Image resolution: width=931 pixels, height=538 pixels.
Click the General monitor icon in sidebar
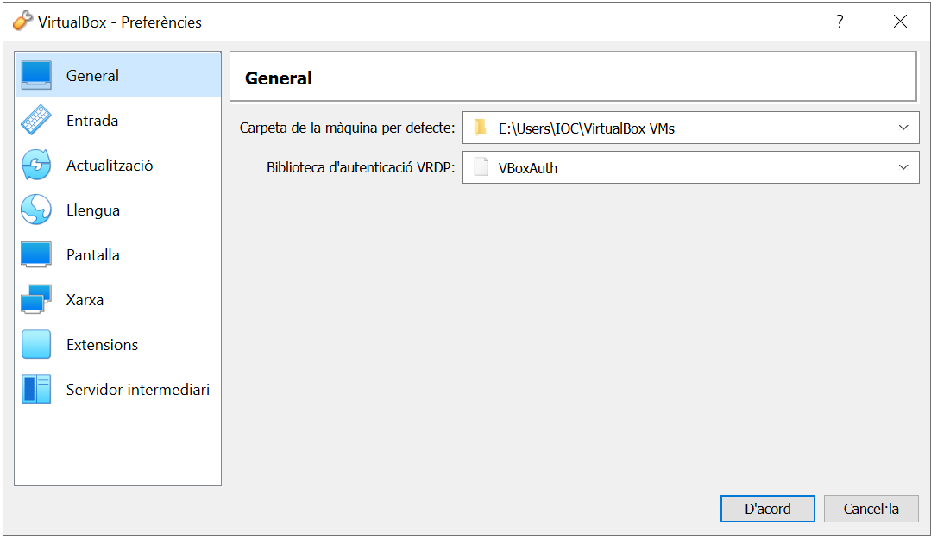coord(36,75)
